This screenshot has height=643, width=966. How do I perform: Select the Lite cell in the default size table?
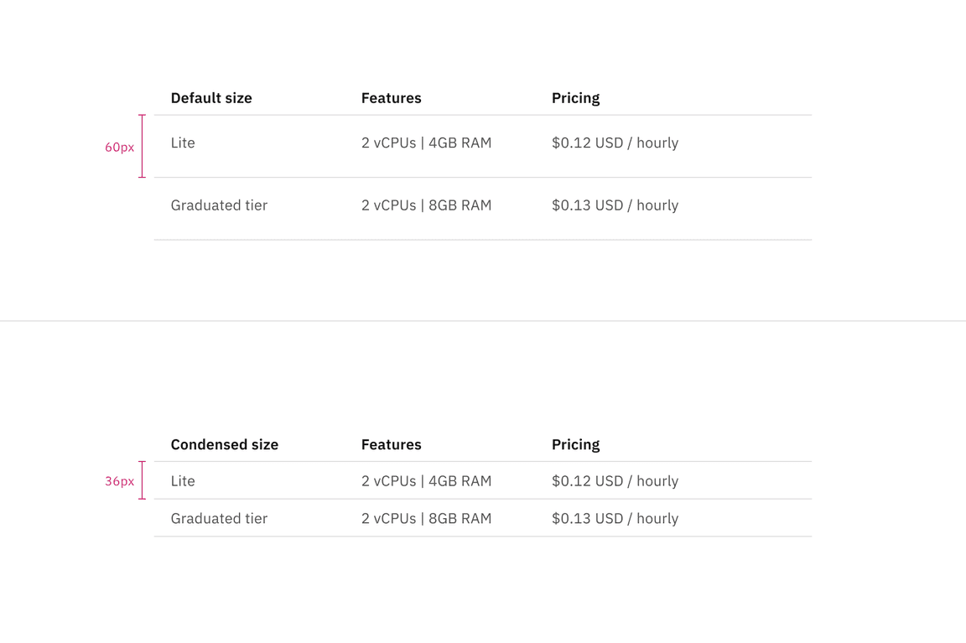(x=183, y=143)
